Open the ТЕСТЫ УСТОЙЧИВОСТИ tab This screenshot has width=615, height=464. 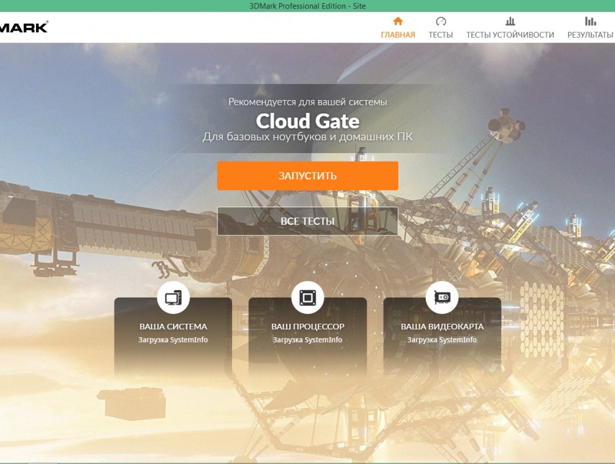click(x=510, y=27)
